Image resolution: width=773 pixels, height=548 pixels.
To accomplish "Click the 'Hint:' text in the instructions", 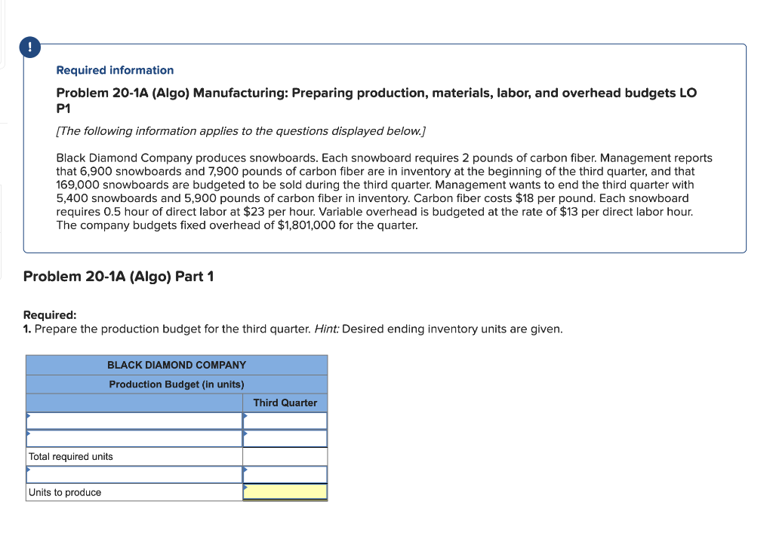I will point(327,329).
